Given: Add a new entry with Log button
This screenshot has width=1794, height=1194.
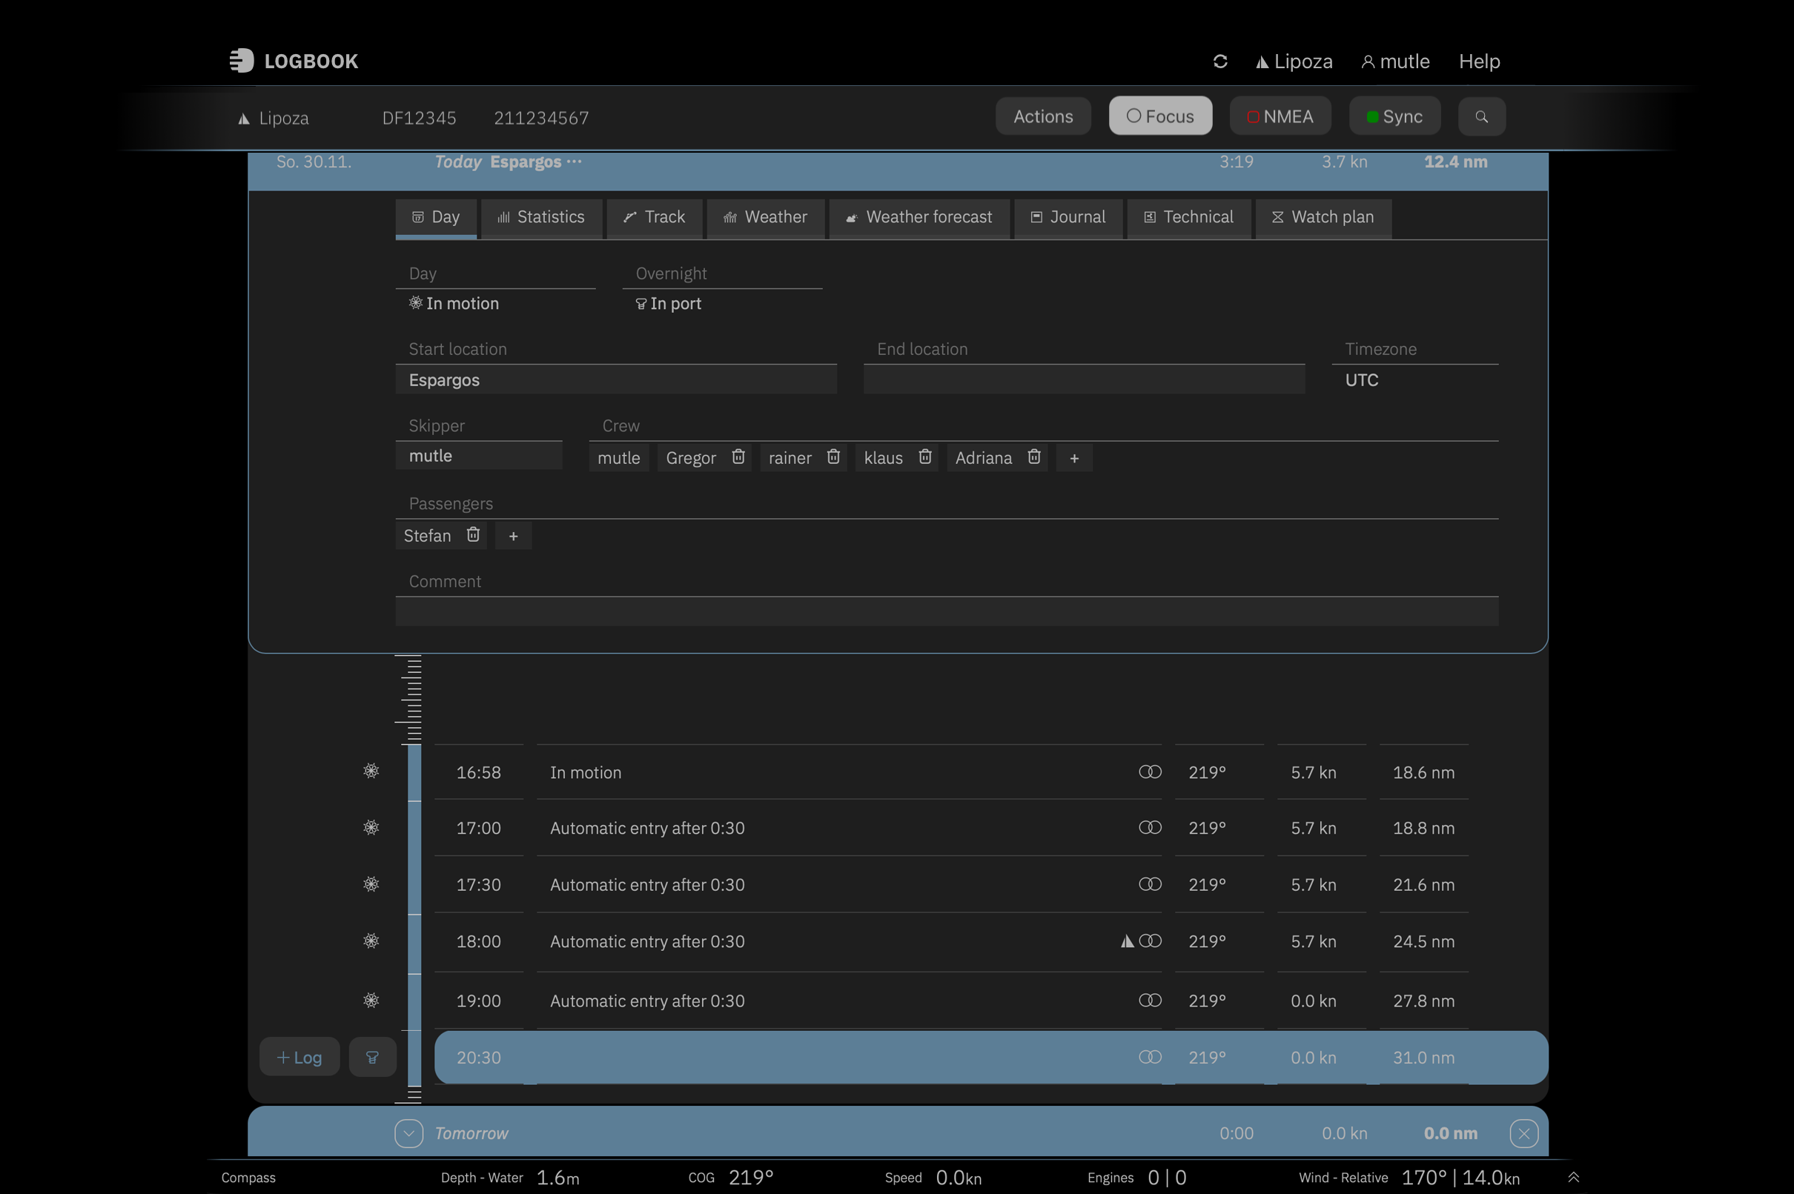Looking at the screenshot, I should click(x=299, y=1057).
